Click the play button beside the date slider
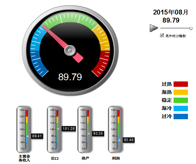 click(x=154, y=28)
